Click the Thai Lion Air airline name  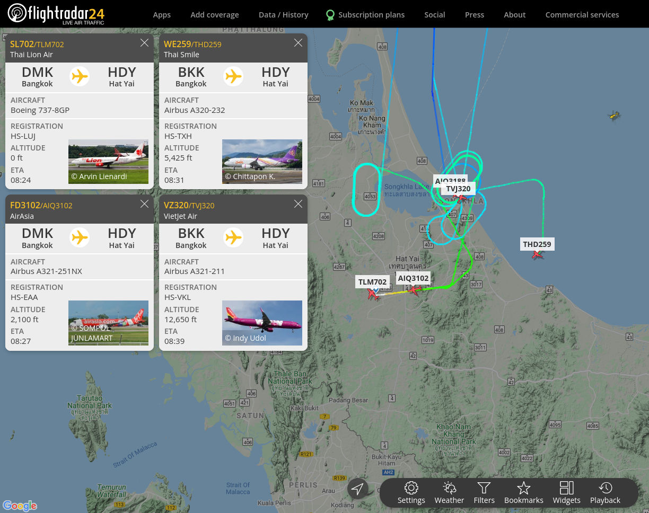point(32,55)
